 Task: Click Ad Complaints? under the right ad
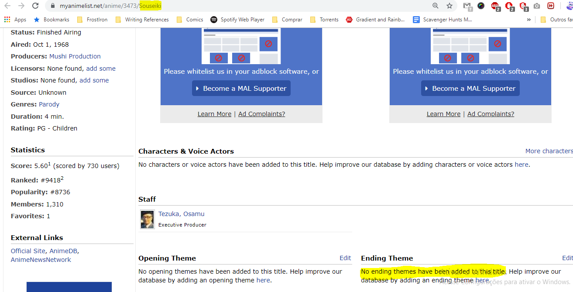tap(491, 114)
